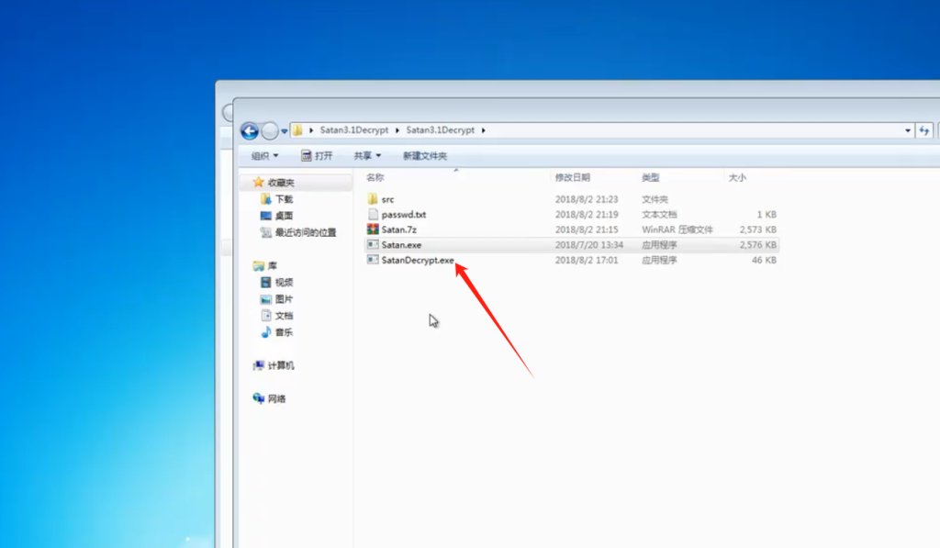
Task: Click the 库 libraries icon
Action: click(x=258, y=265)
